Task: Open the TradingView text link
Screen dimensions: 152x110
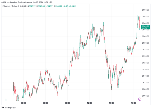Action: tap(10, 107)
